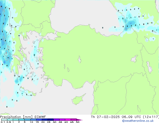Select the 2–5 mm legend color
This screenshot has height=123, width=159.
click(x=22, y=120)
